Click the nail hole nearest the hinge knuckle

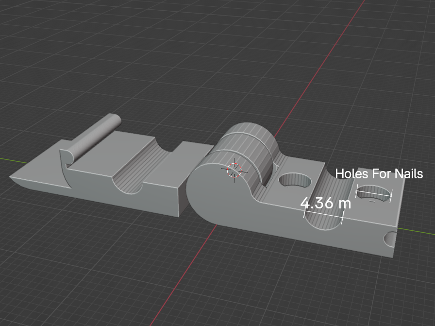(x=295, y=181)
